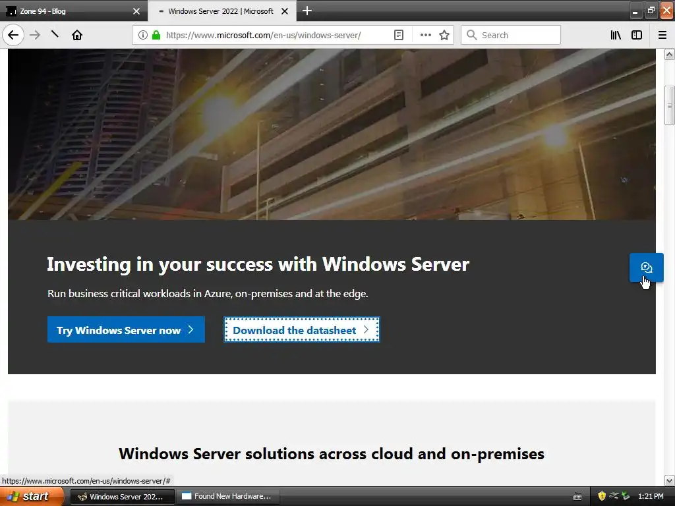This screenshot has height=506, width=675.
Task: Open Found New Hardware taskbar window
Action: tap(228, 497)
